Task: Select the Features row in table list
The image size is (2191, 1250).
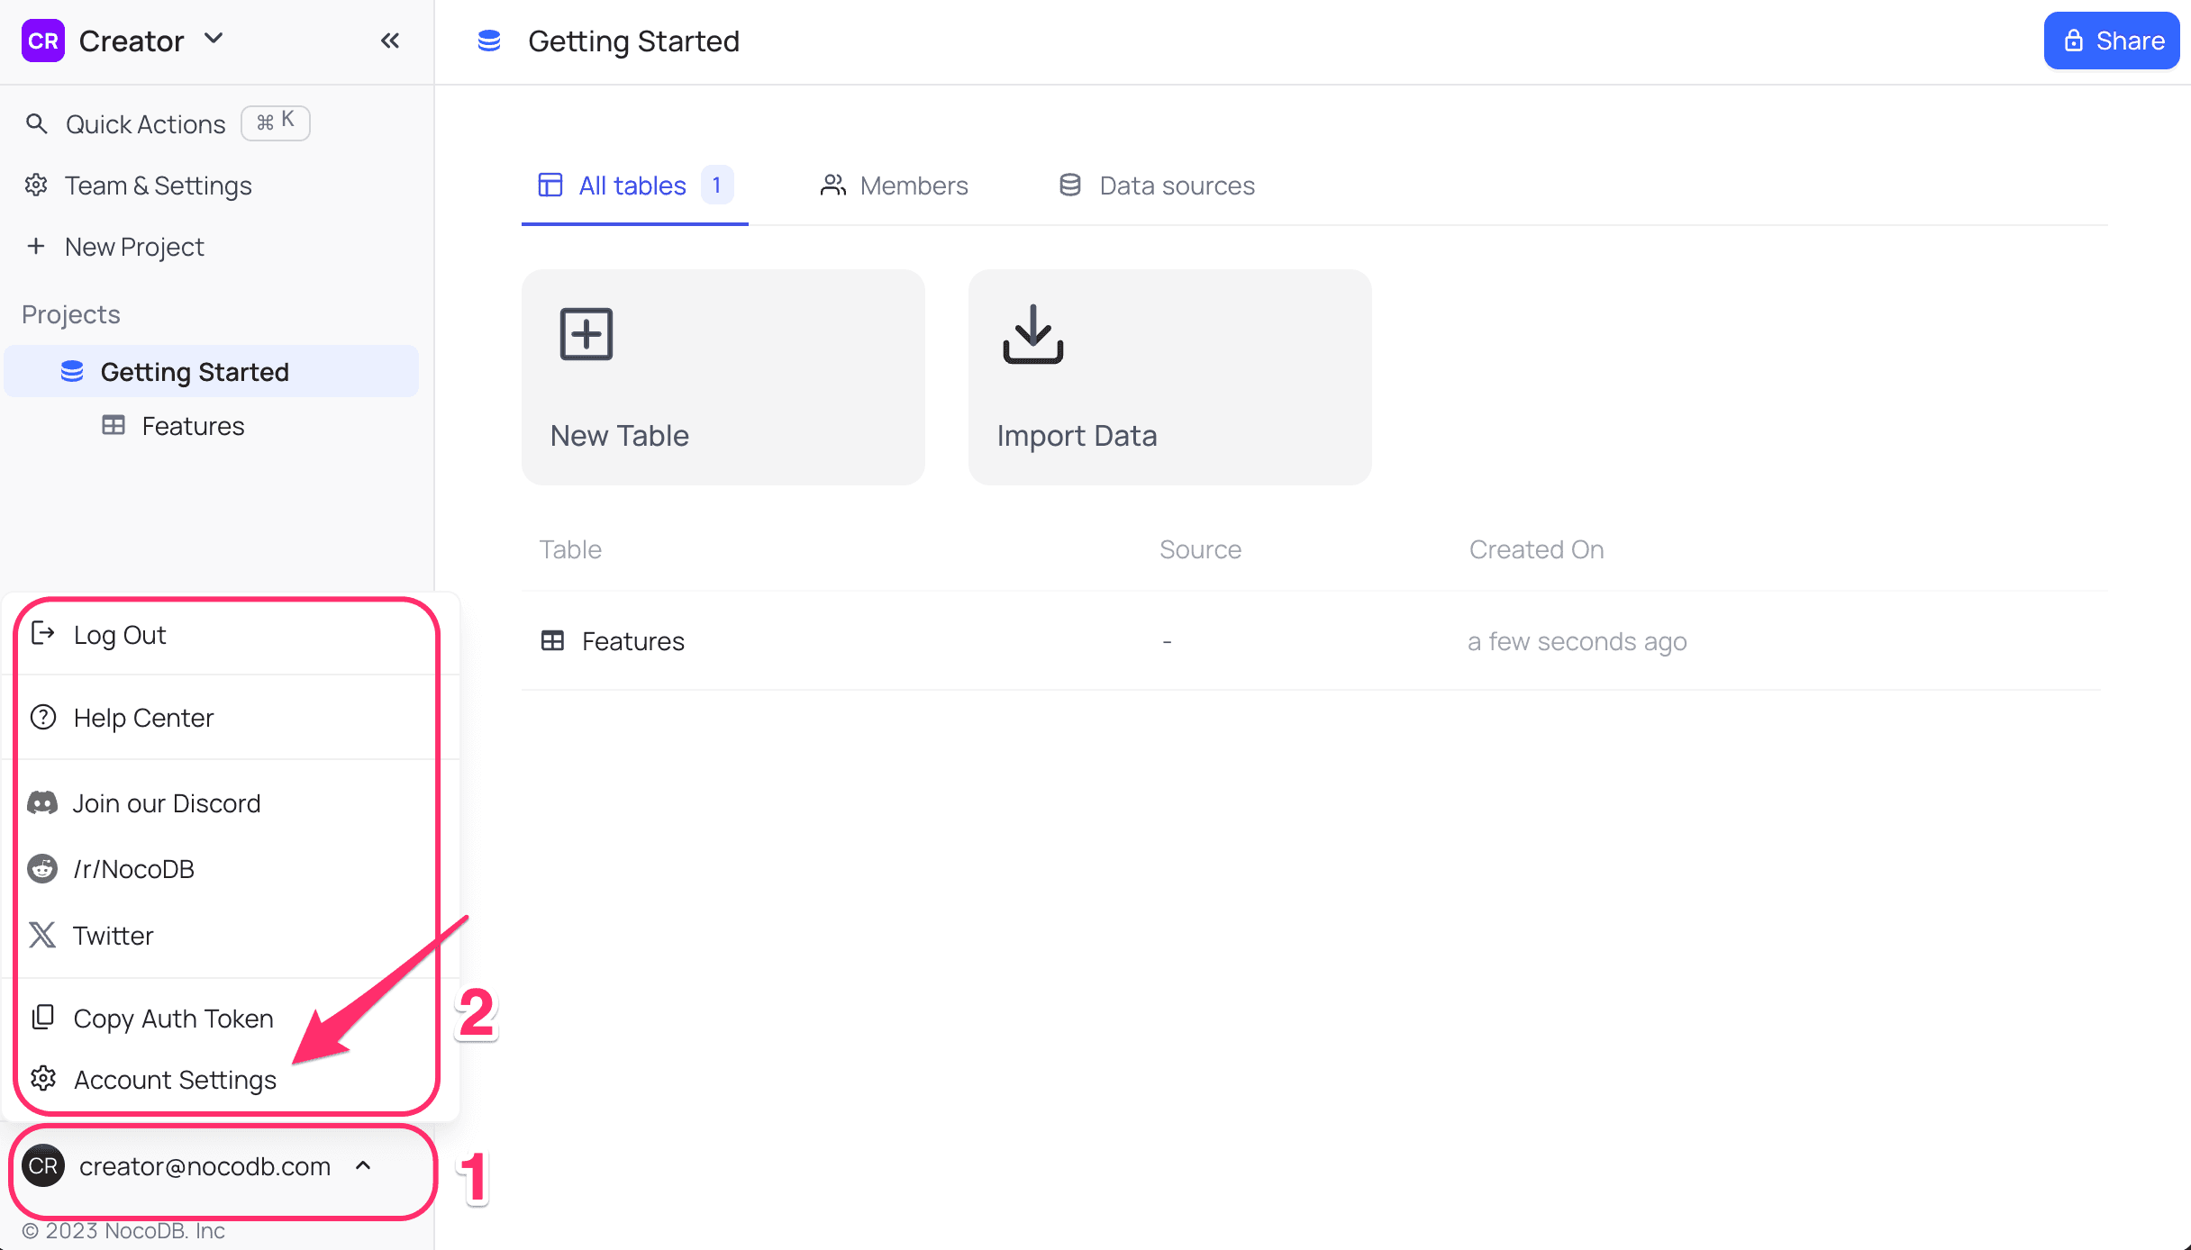Action: 632,640
